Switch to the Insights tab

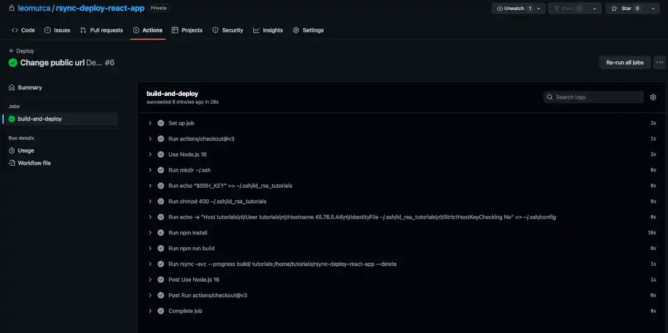coord(268,30)
